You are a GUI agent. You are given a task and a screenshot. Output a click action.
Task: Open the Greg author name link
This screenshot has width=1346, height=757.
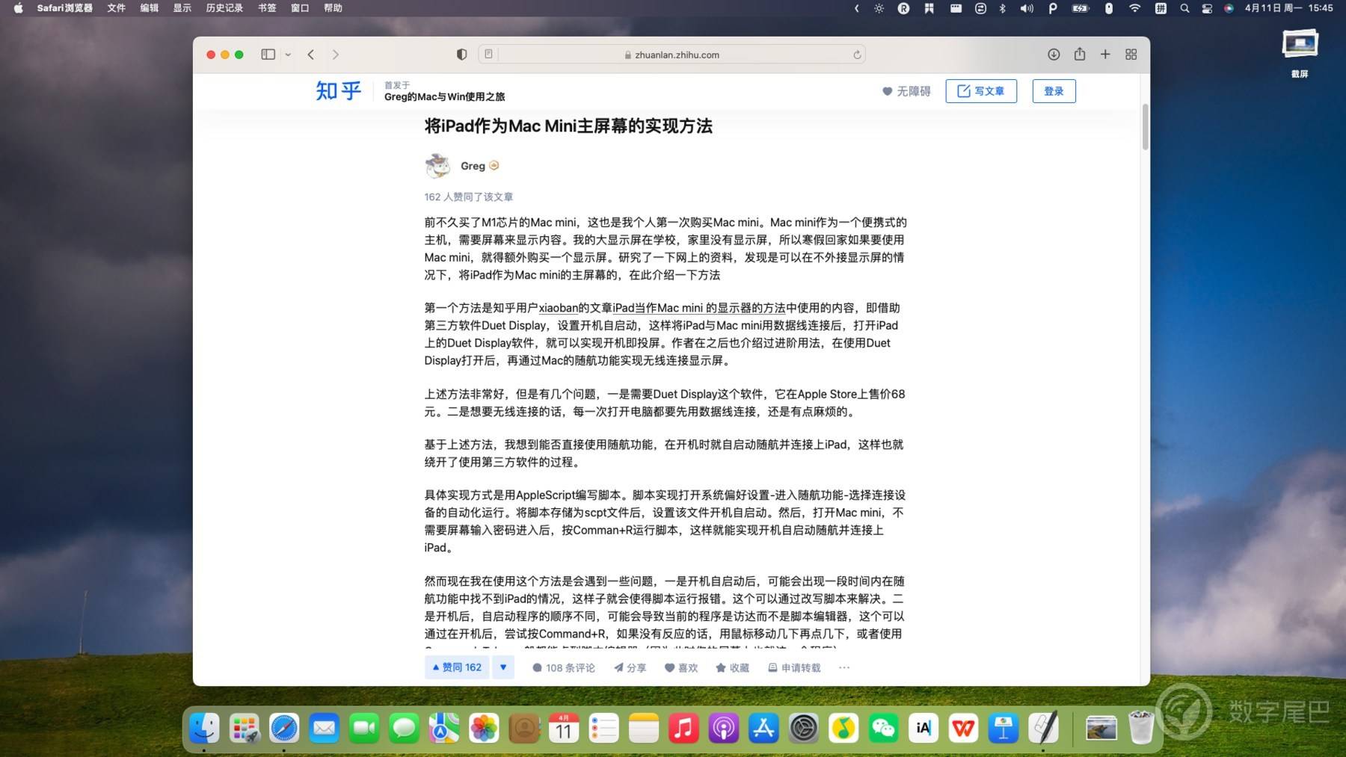click(473, 166)
